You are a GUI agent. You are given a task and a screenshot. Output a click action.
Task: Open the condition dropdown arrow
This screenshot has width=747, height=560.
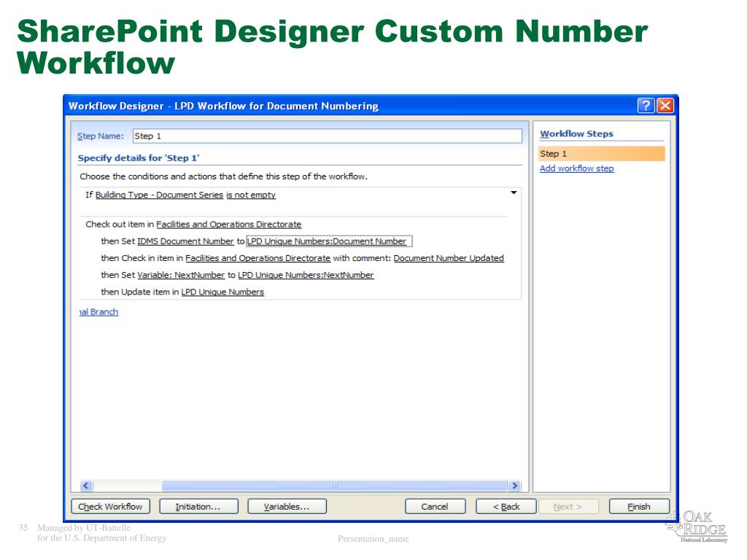[514, 192]
